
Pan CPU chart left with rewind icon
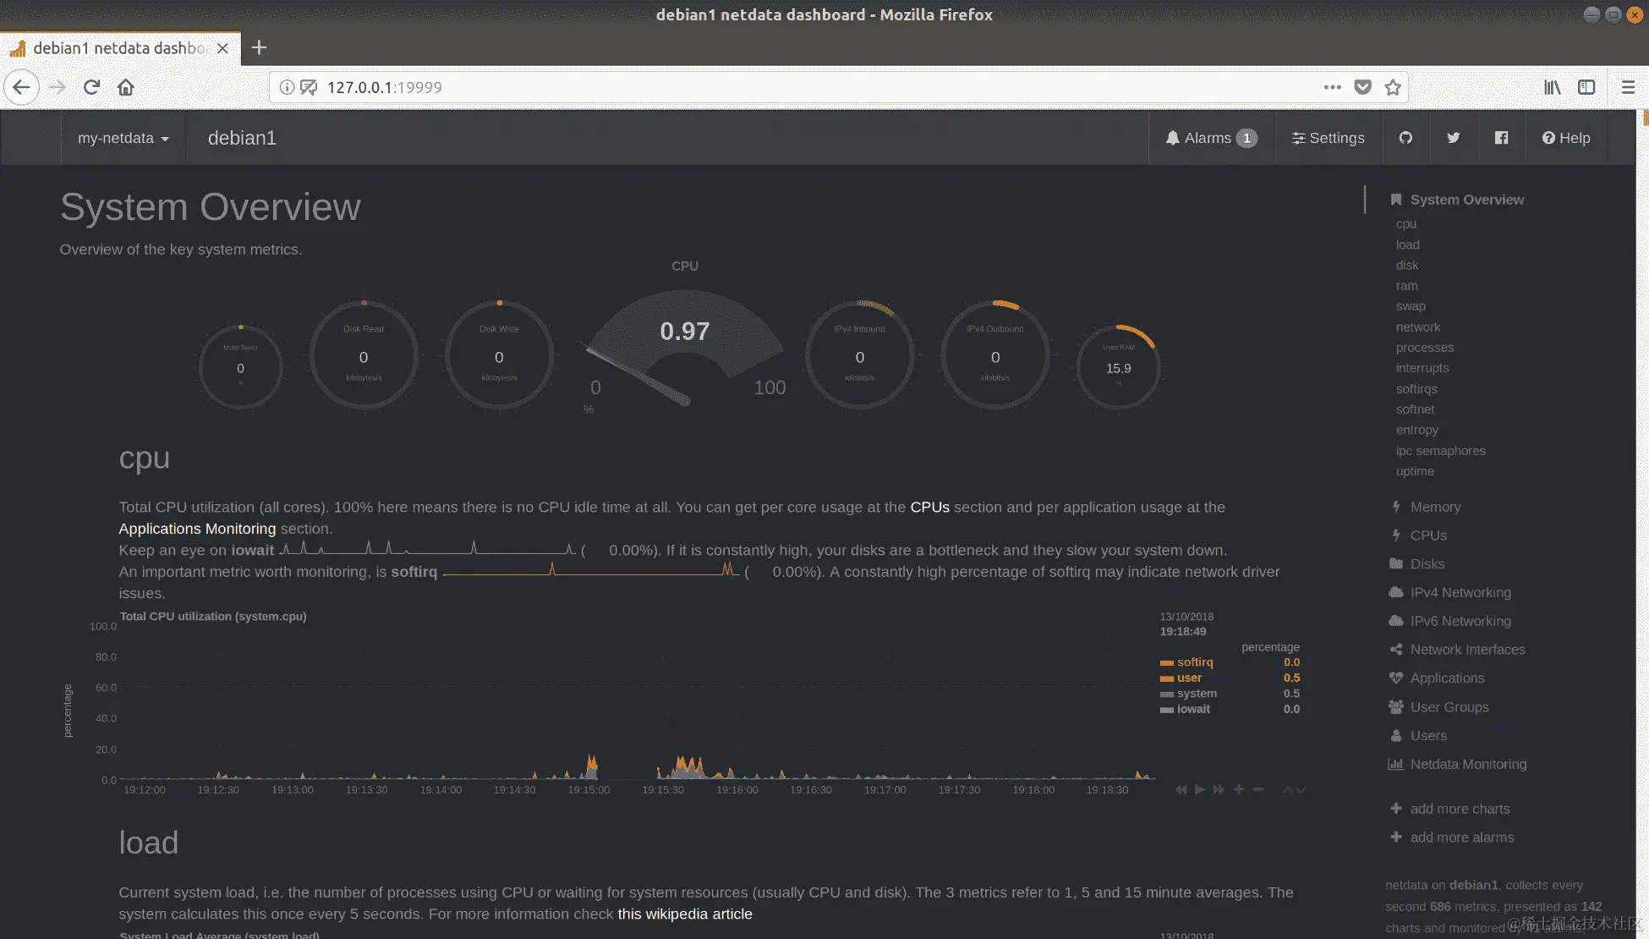click(1181, 789)
